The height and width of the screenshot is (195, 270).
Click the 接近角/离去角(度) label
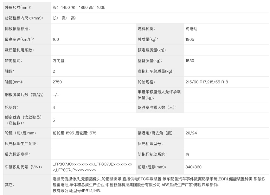156,133
